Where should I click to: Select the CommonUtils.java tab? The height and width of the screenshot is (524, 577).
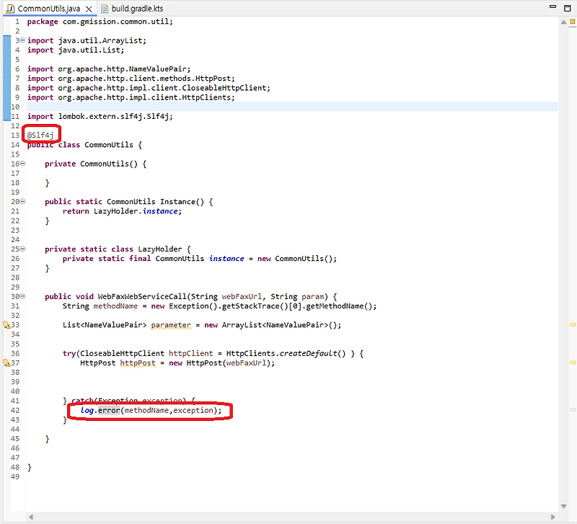(x=50, y=9)
